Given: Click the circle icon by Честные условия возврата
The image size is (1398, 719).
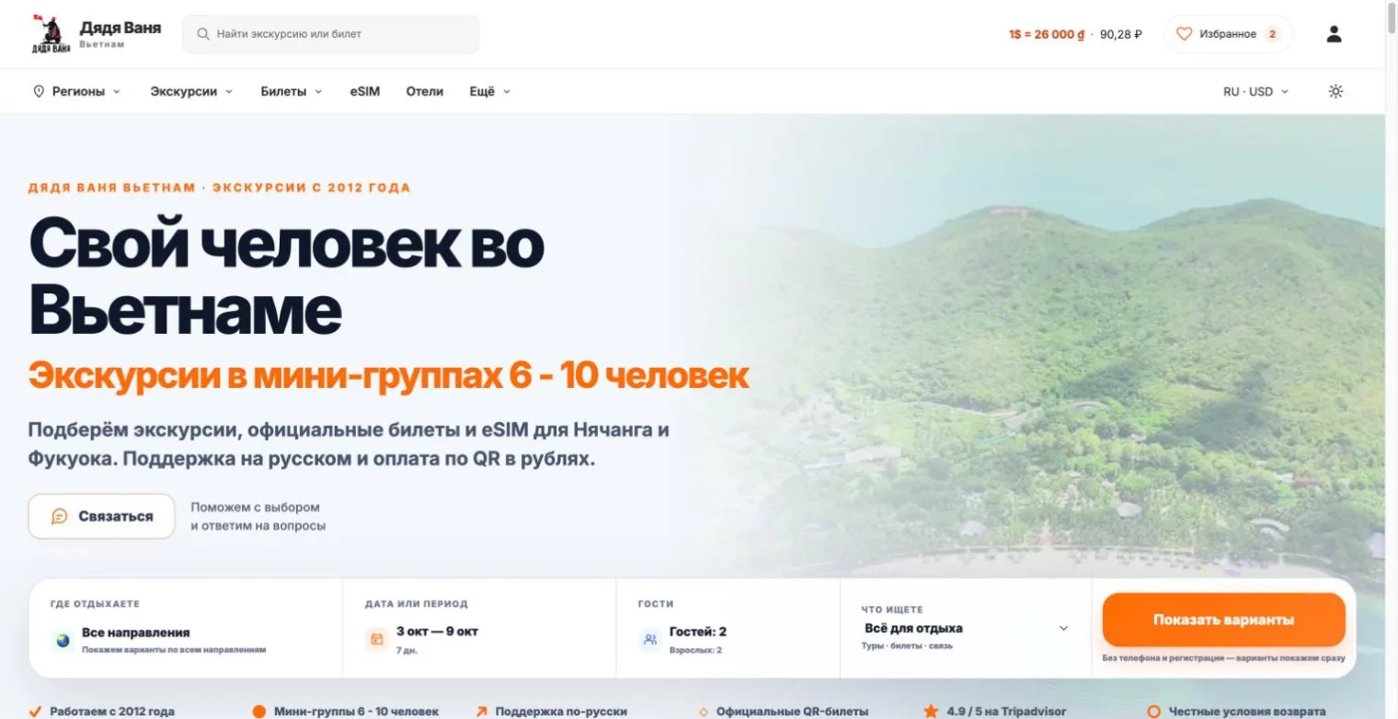Looking at the screenshot, I should [x=1154, y=712].
